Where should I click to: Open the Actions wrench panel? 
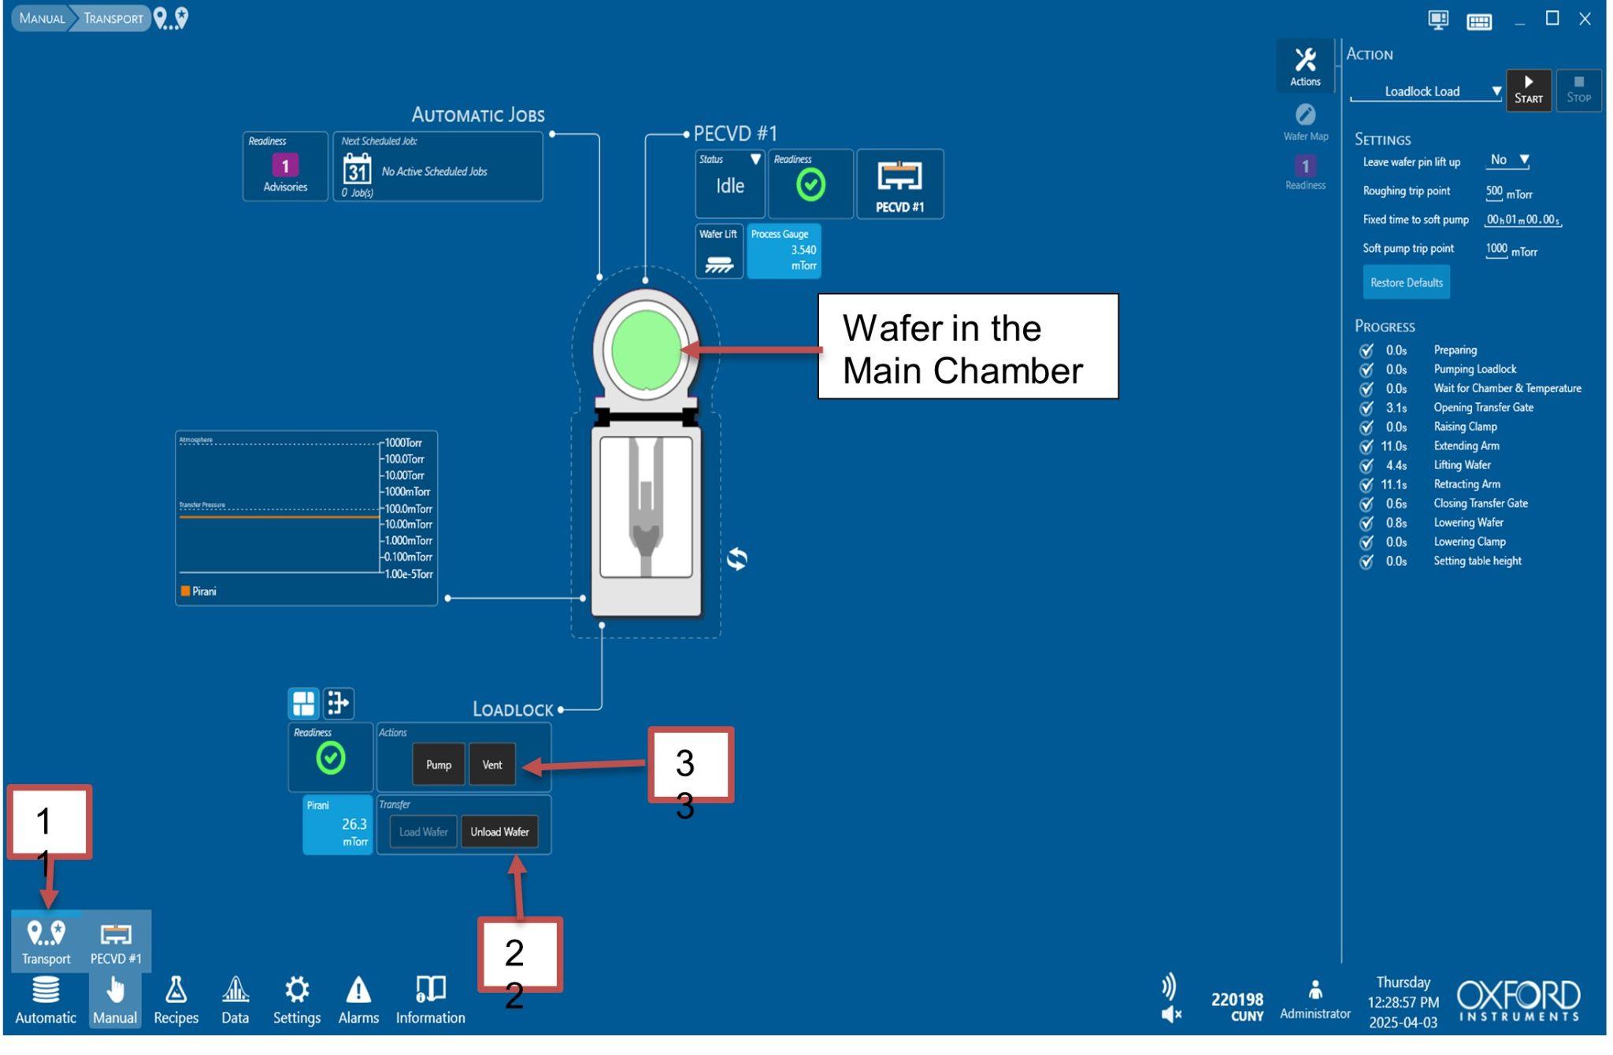(1305, 66)
